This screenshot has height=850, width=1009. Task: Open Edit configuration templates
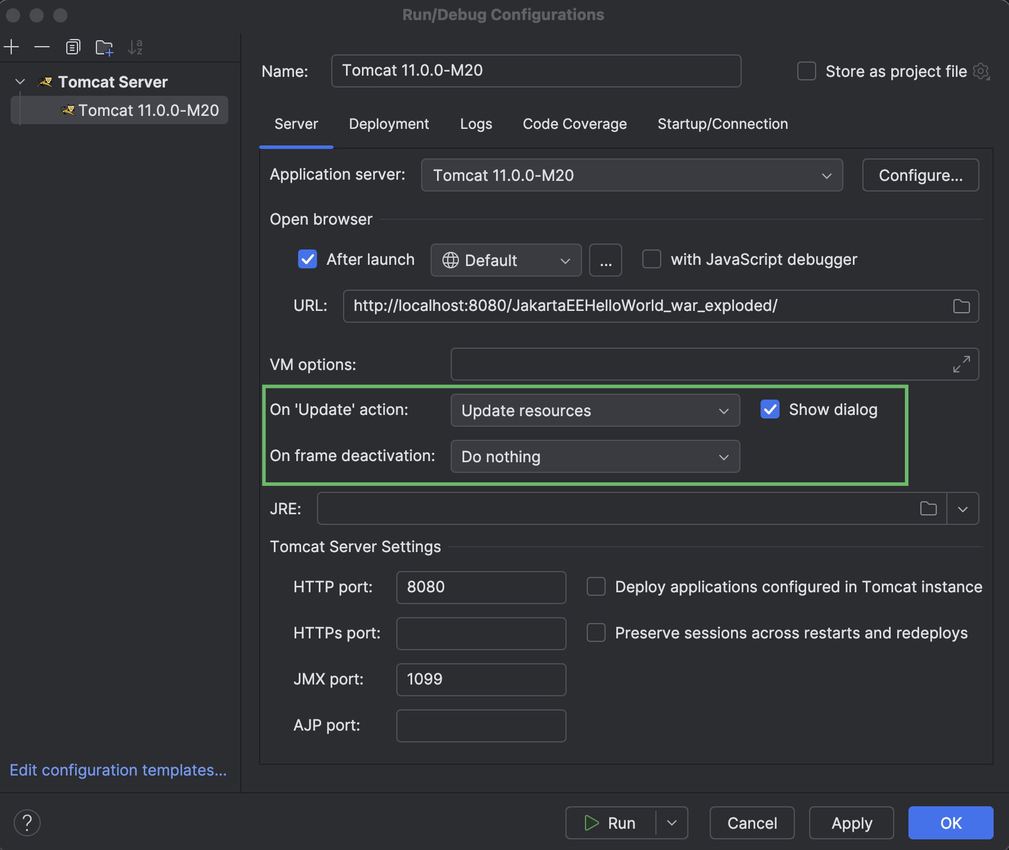[118, 770]
